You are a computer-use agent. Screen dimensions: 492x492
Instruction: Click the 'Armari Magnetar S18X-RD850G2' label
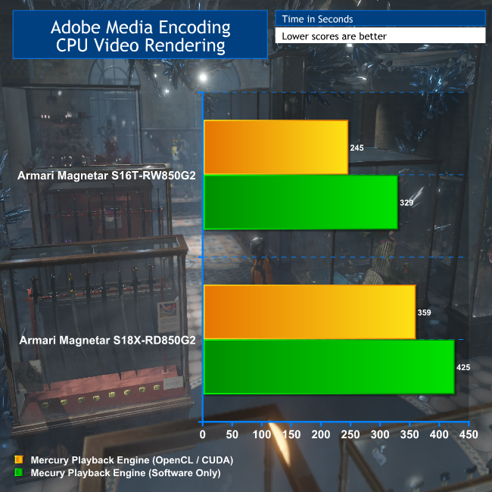click(107, 340)
